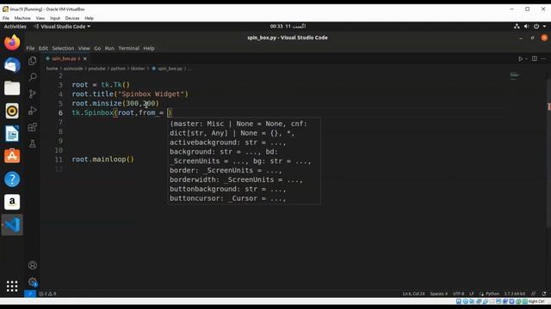Select the spin_box.py editor tab
This screenshot has width=551, height=309.
(65, 59)
